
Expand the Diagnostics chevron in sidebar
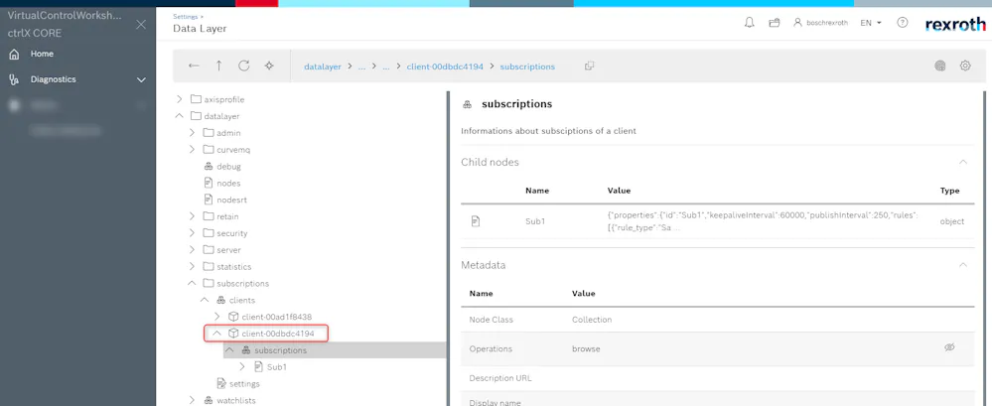[x=141, y=79]
